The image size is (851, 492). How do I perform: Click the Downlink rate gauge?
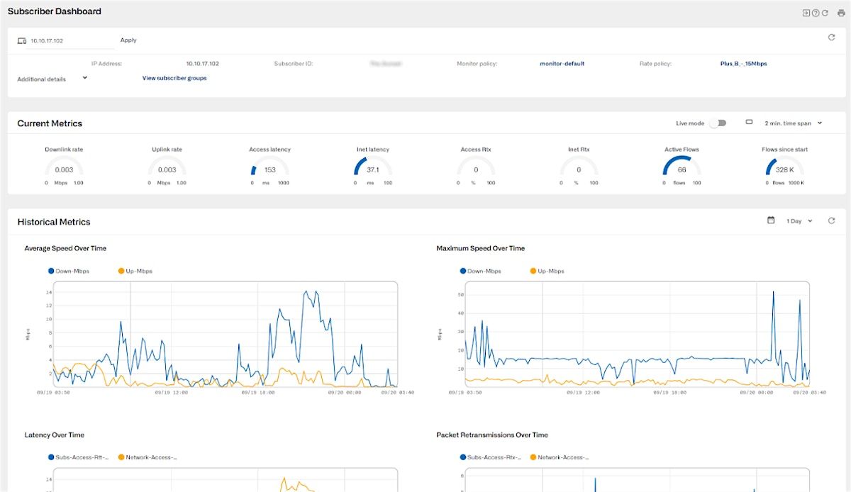pos(64,167)
